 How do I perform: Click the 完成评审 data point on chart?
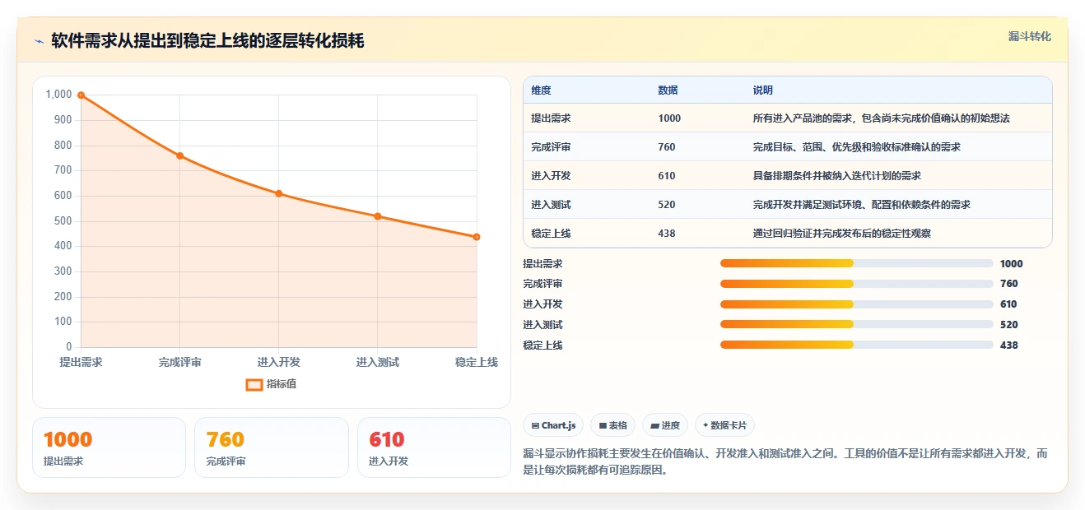[x=179, y=155]
